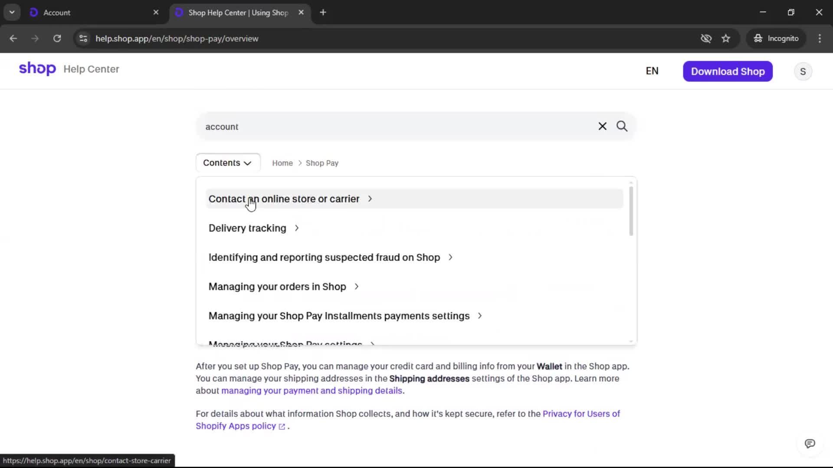
Task: Click the S profile avatar
Action: coord(803,71)
